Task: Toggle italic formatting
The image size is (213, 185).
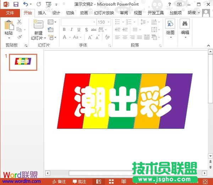Action: [71, 29]
